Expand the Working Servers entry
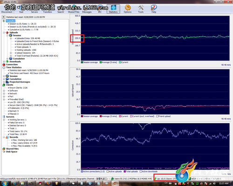The height and width of the screenshot is (186, 233). pyautogui.click(x=4, y=120)
